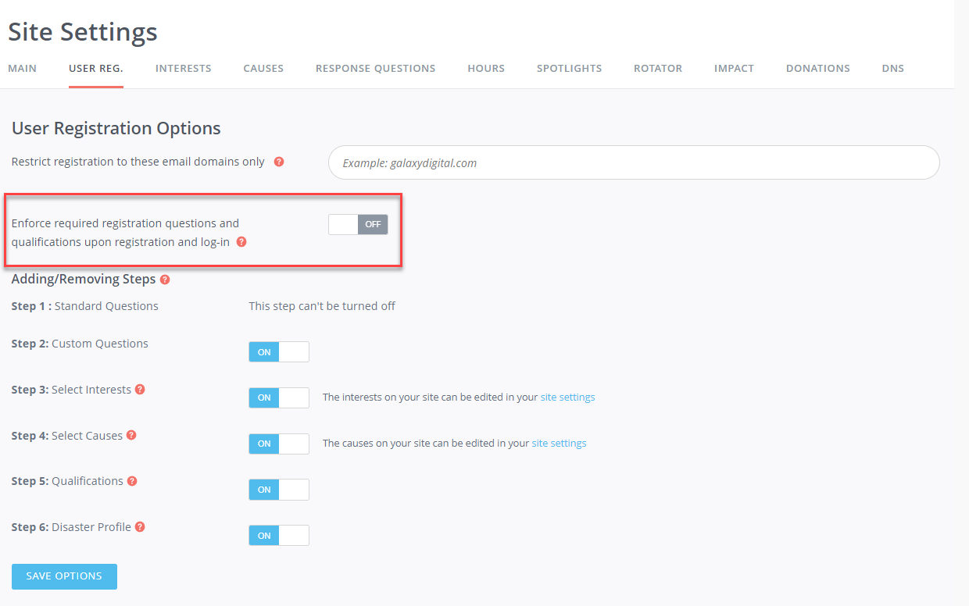The width and height of the screenshot is (969, 606).
Task: Toggle Step 5 Qualifications switch
Action: [279, 490]
